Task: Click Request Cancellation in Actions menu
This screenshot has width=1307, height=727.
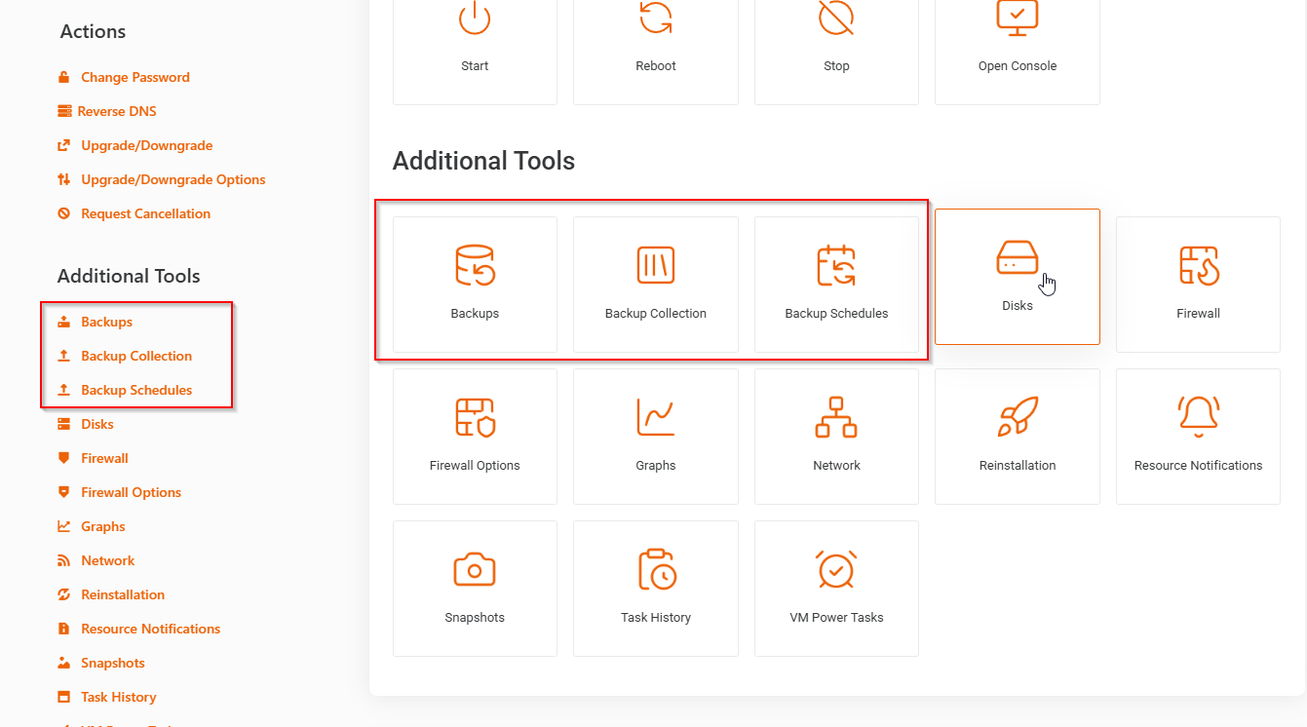Action: [145, 213]
